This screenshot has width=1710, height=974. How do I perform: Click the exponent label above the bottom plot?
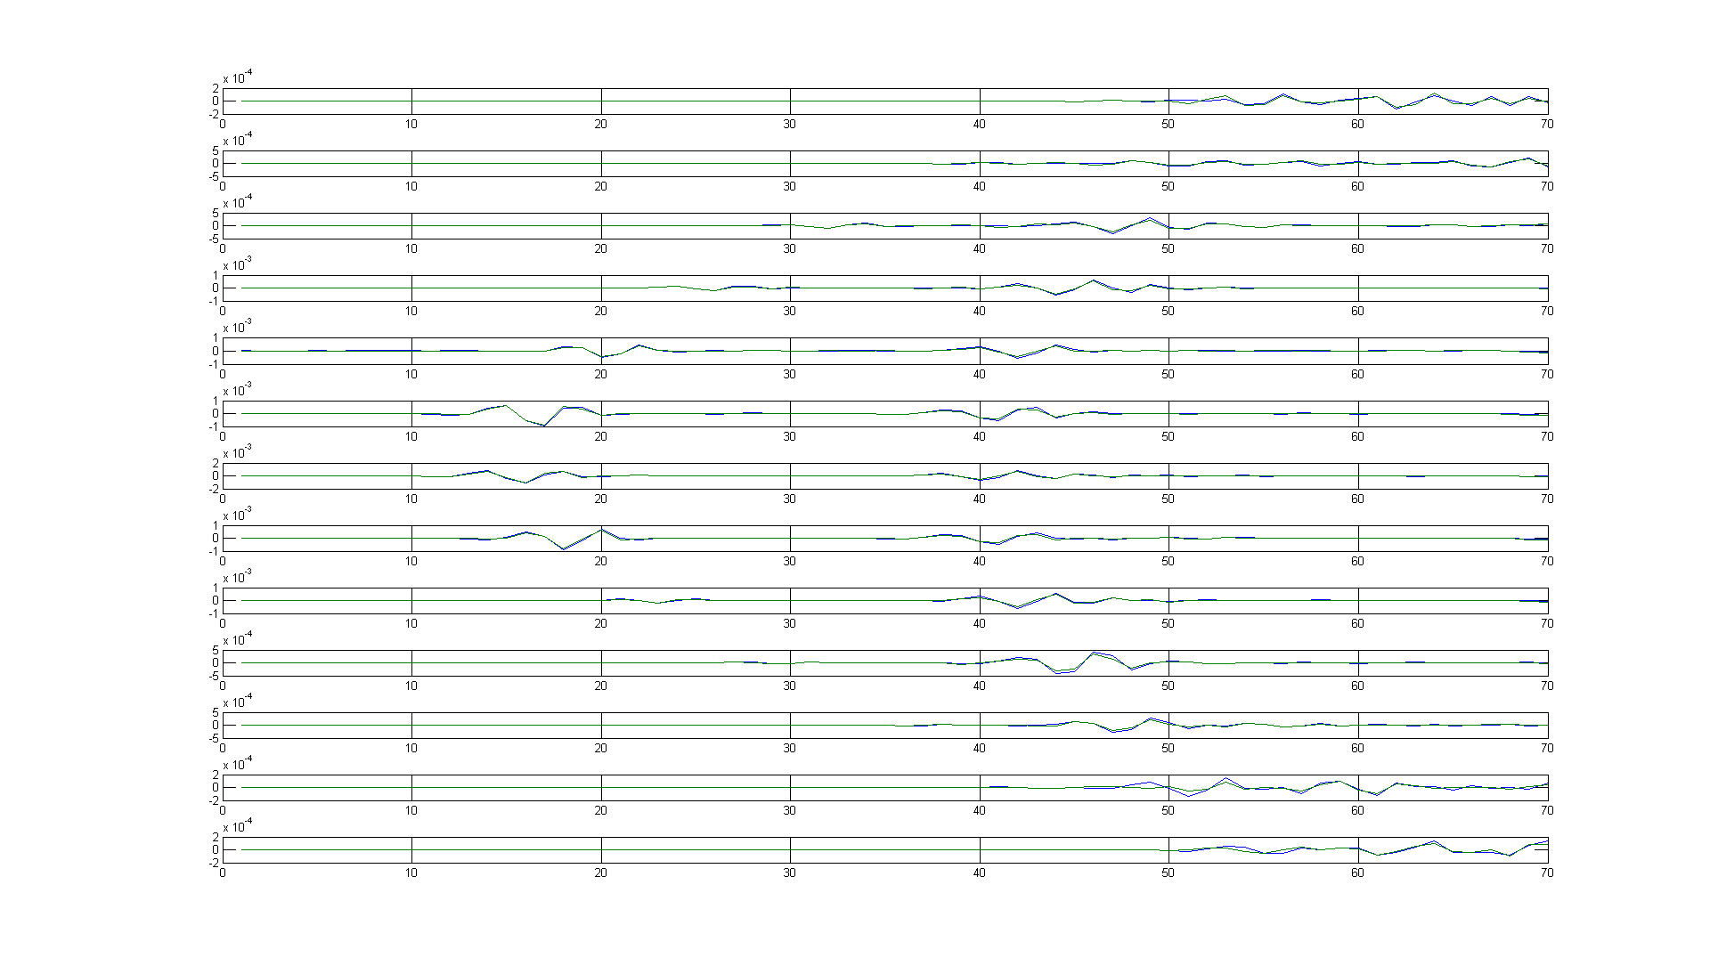click(x=238, y=826)
